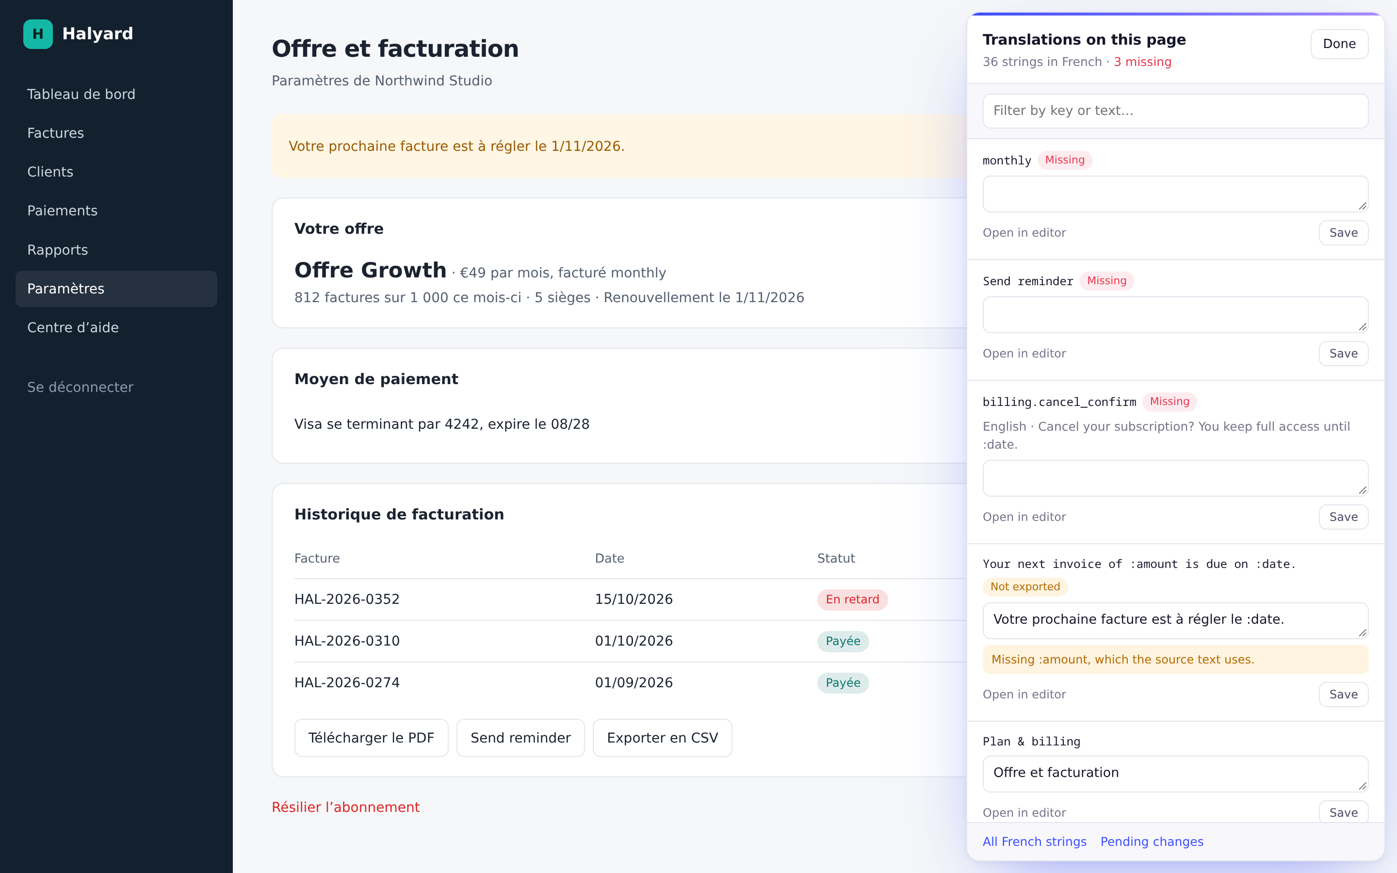Click the 15/10/2026 date cell
Screen dimensions: 1397x873
pos(634,599)
